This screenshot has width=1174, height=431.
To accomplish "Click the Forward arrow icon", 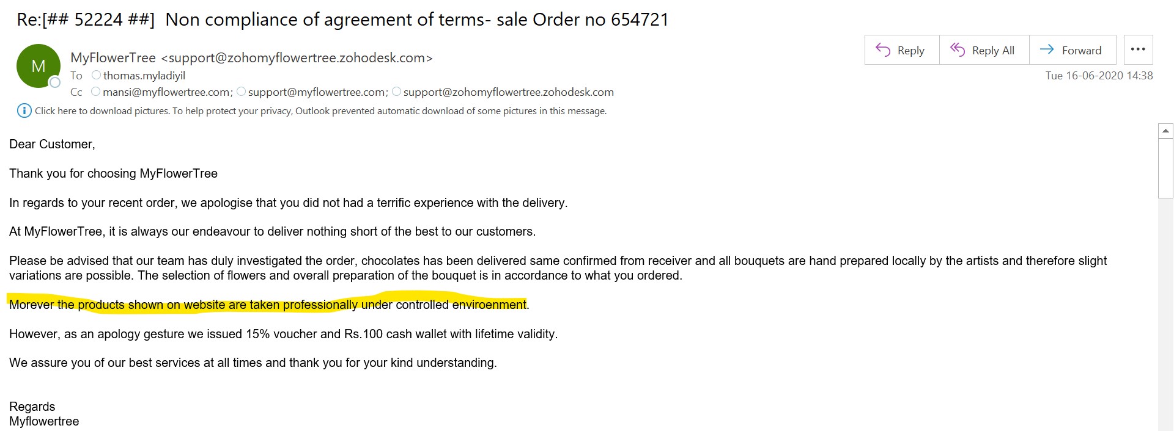I will [x=1047, y=49].
